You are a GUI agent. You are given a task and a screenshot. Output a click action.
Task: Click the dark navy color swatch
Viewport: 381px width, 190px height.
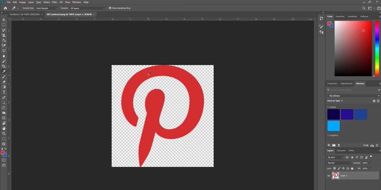[333, 114]
